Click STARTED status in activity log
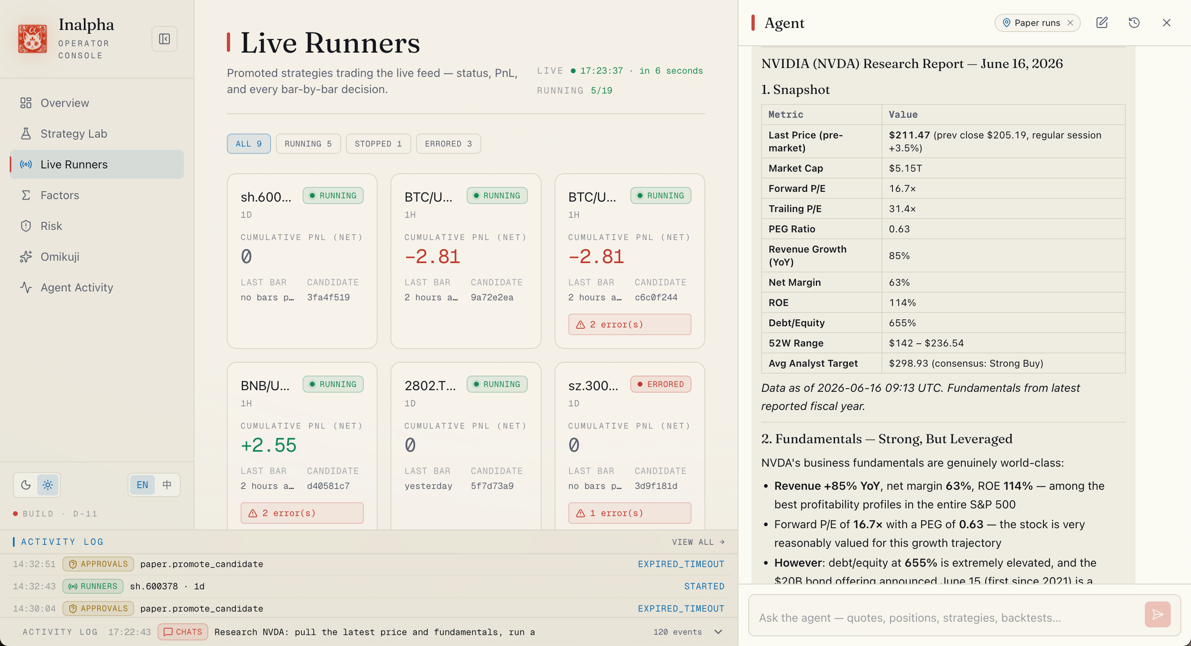This screenshot has height=646, width=1191. pos(704,586)
